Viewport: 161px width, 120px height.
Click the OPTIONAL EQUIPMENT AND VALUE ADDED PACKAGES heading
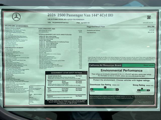tap(55, 34)
